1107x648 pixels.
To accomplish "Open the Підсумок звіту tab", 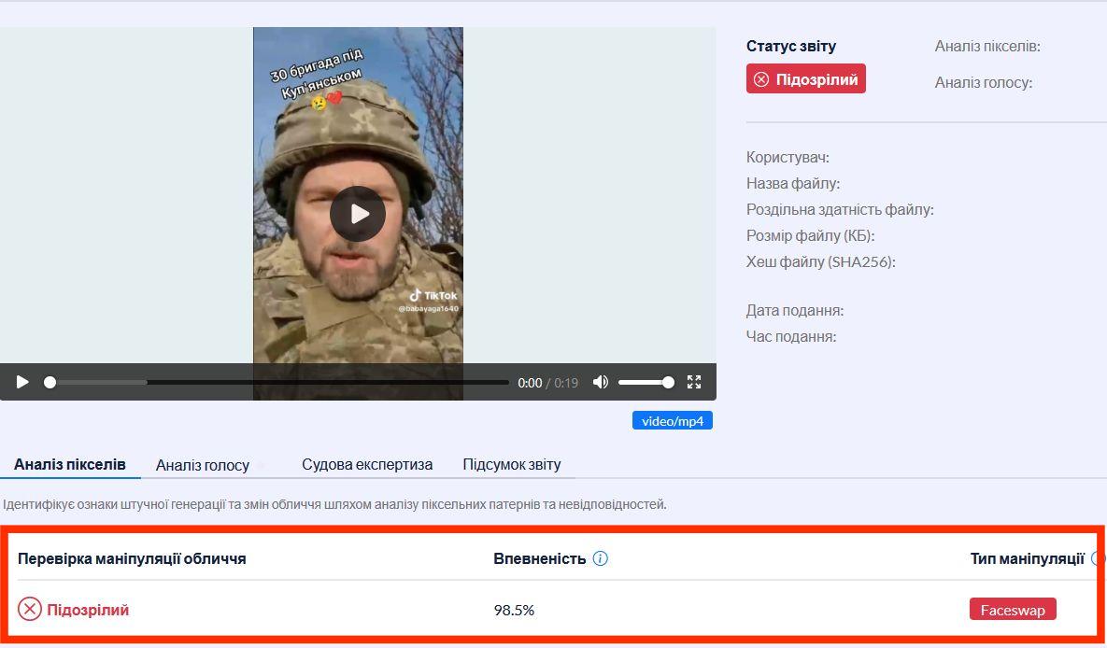I will coord(512,464).
